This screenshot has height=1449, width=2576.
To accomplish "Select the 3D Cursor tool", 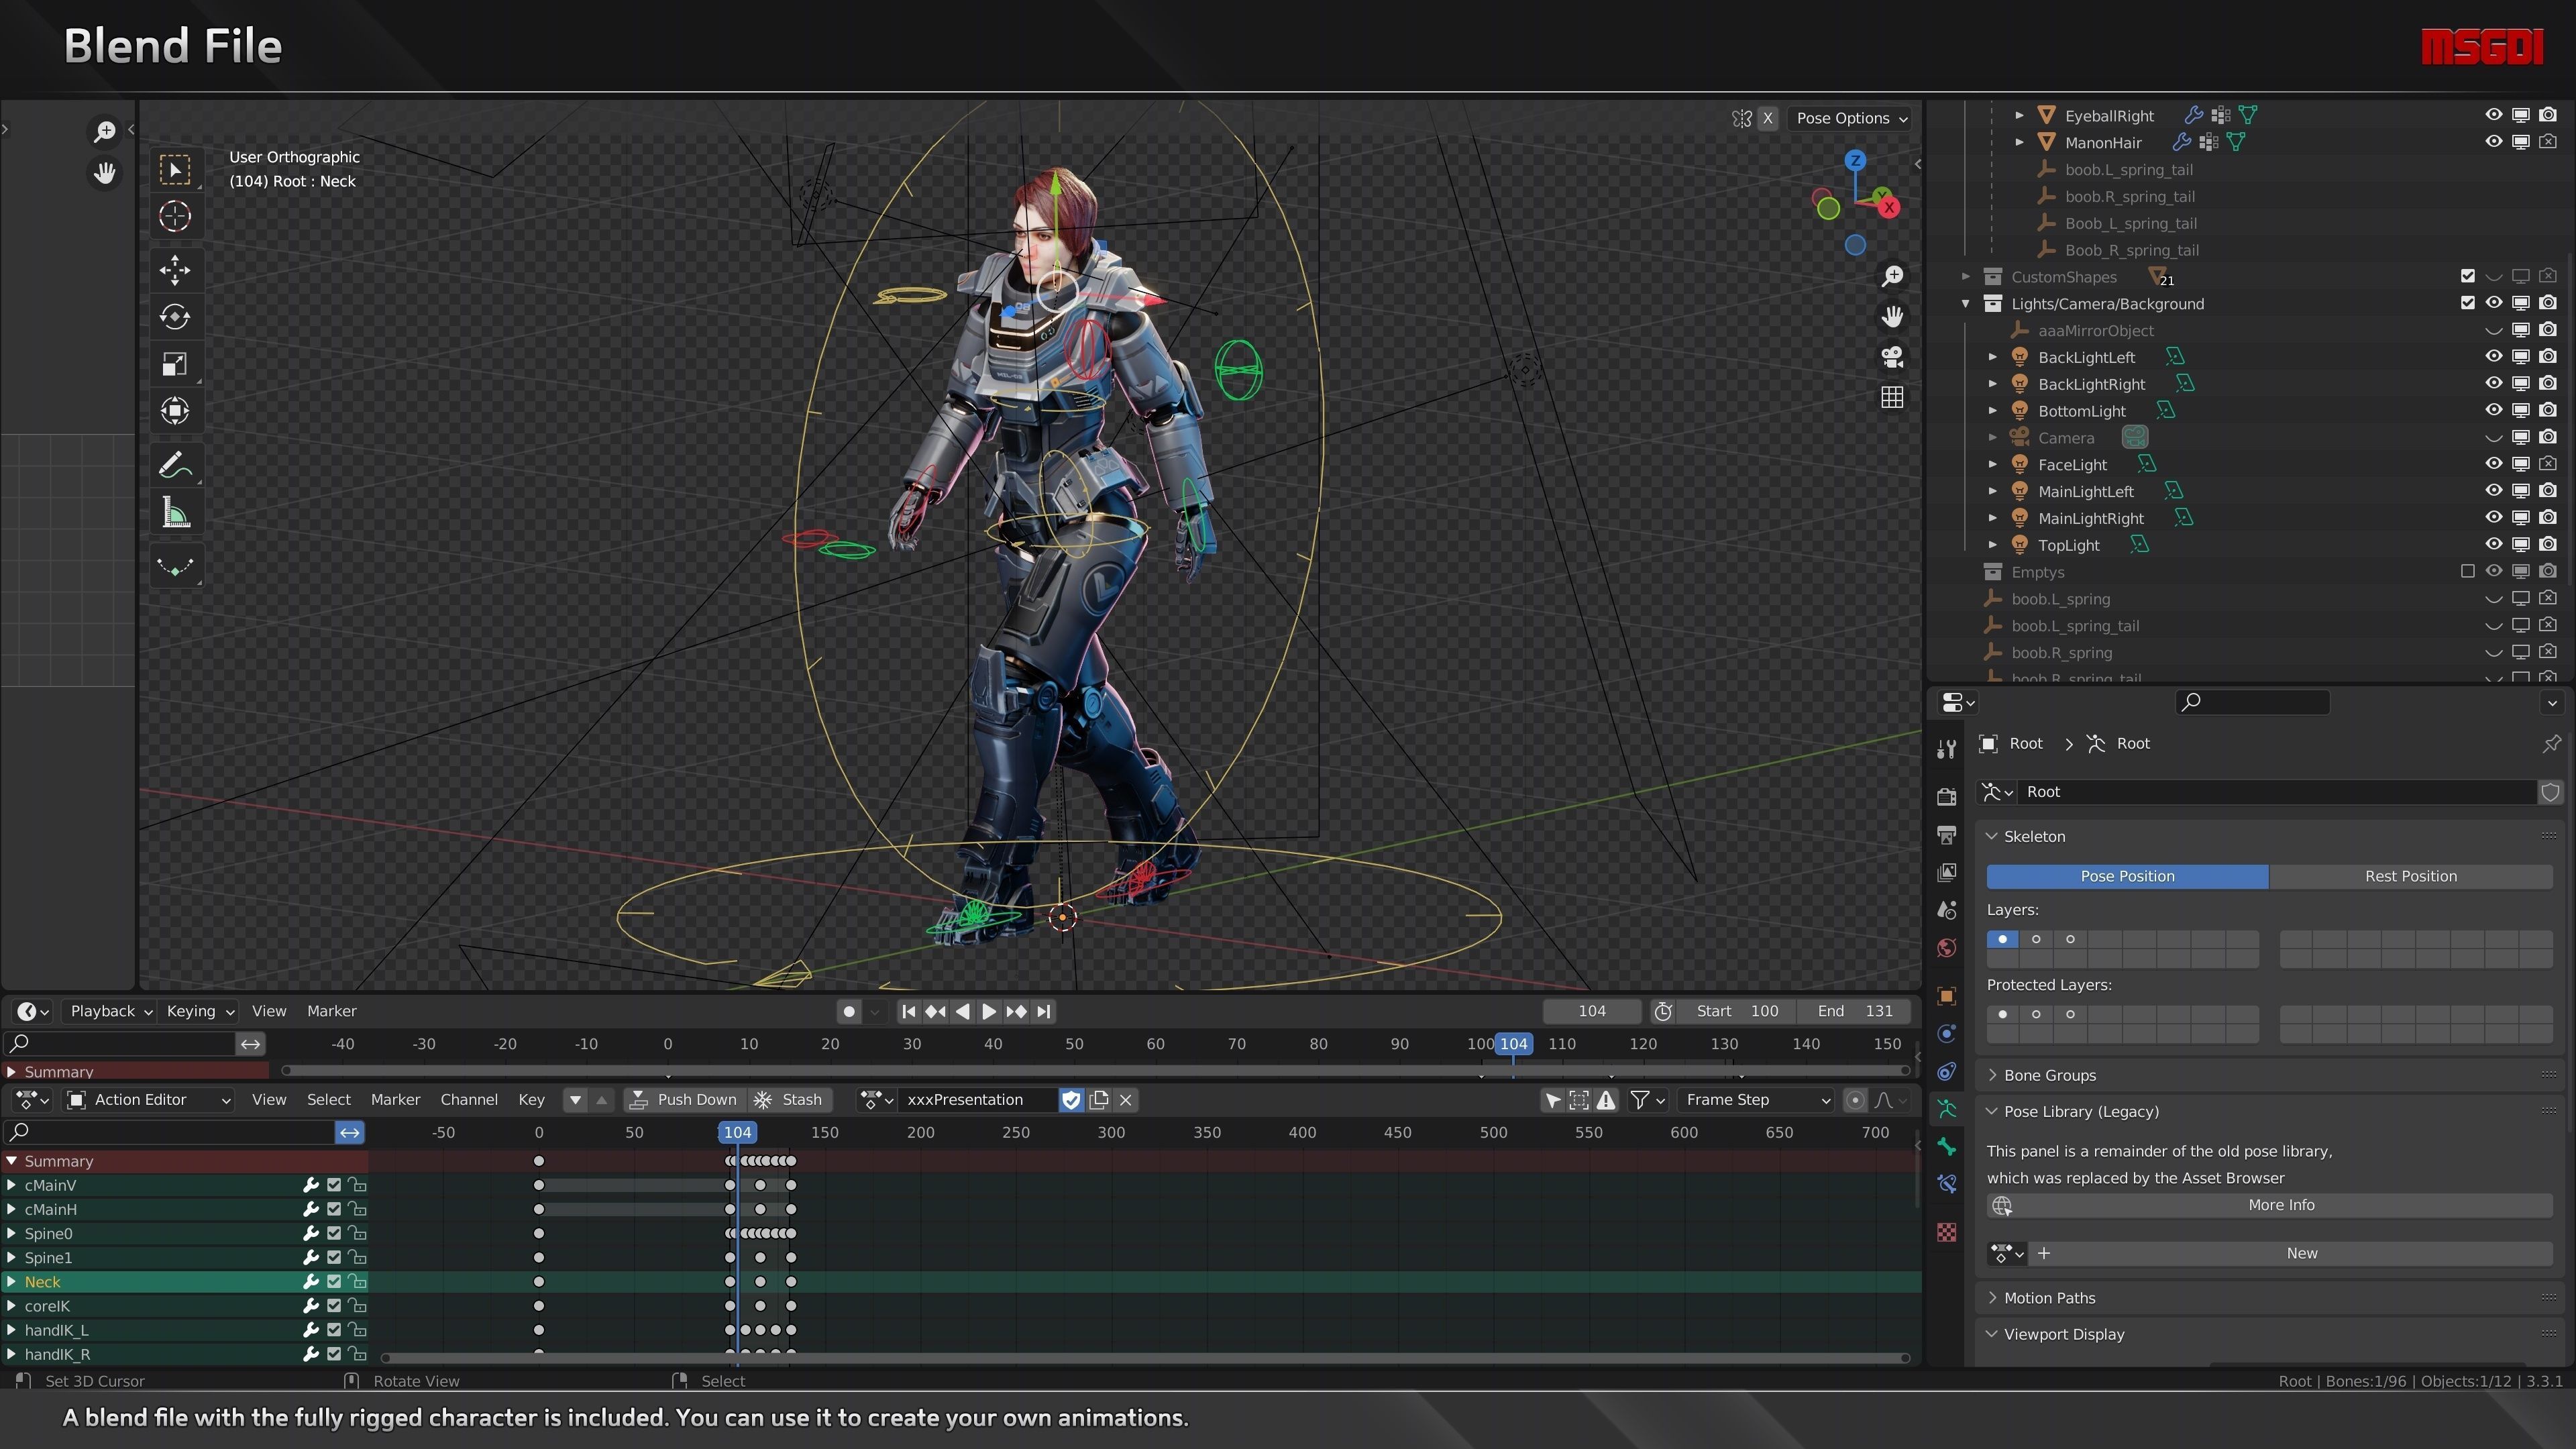I will point(176,217).
